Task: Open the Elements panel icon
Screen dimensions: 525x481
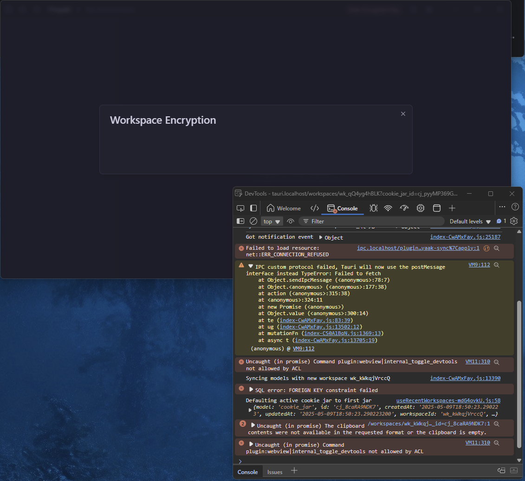Action: pyautogui.click(x=314, y=208)
